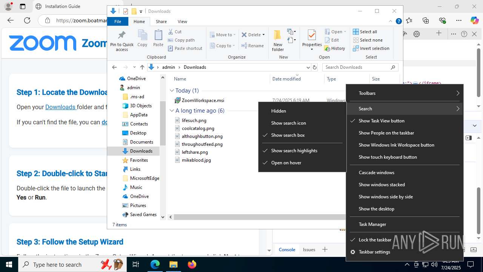Collapse the A long time ago group

172,111
